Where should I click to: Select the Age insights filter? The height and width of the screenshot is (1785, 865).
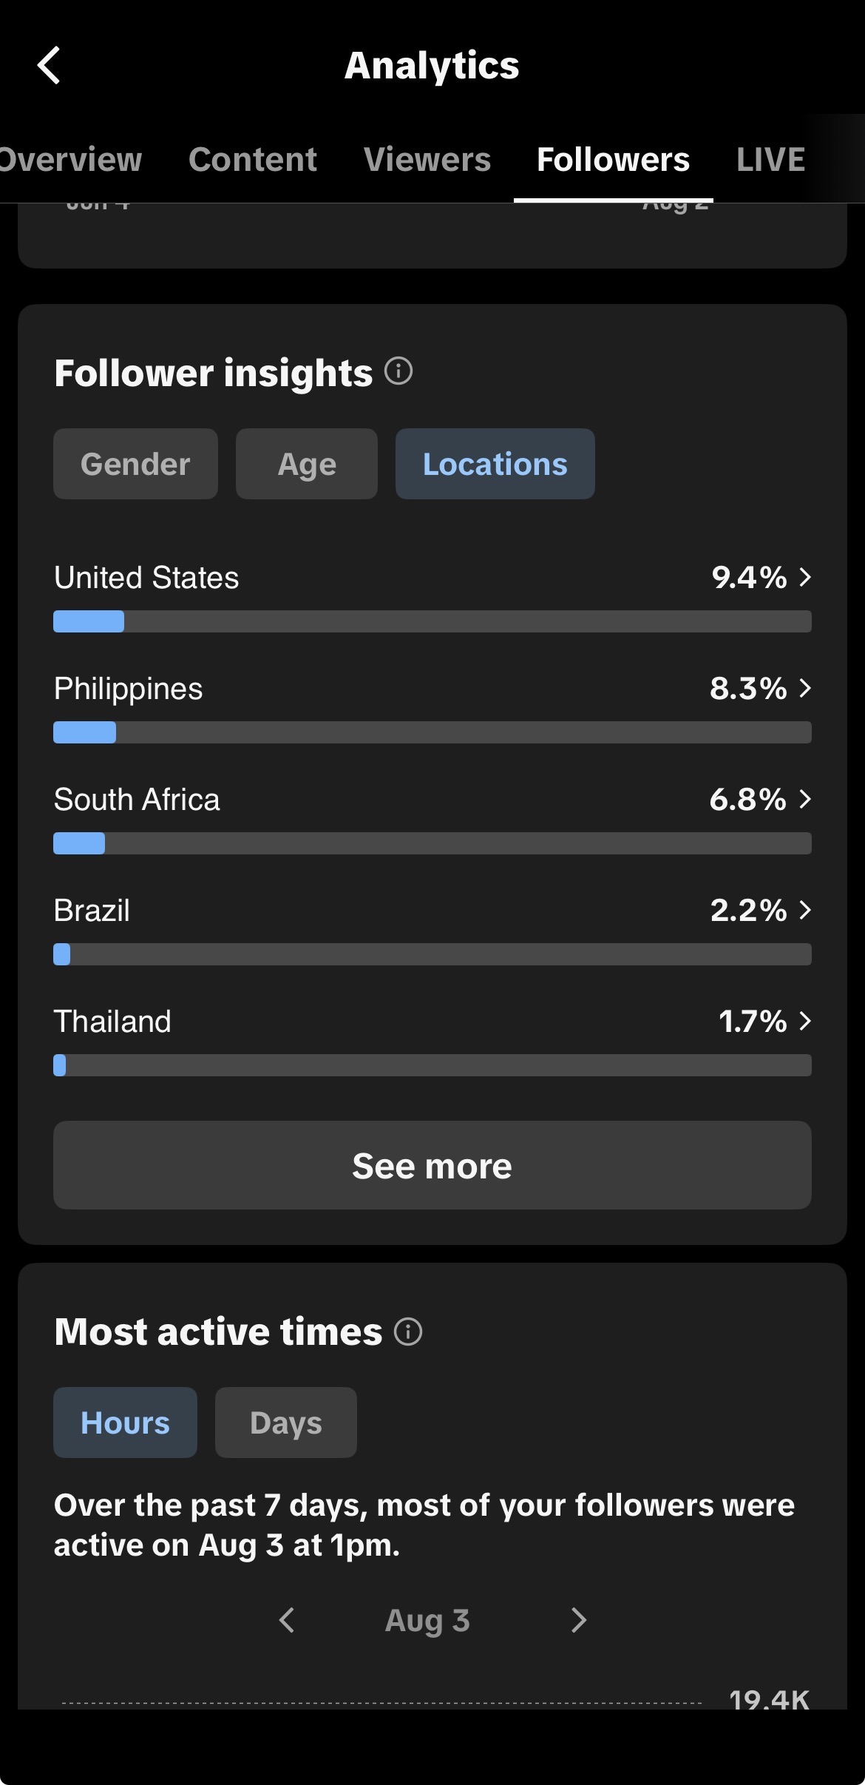click(x=307, y=464)
